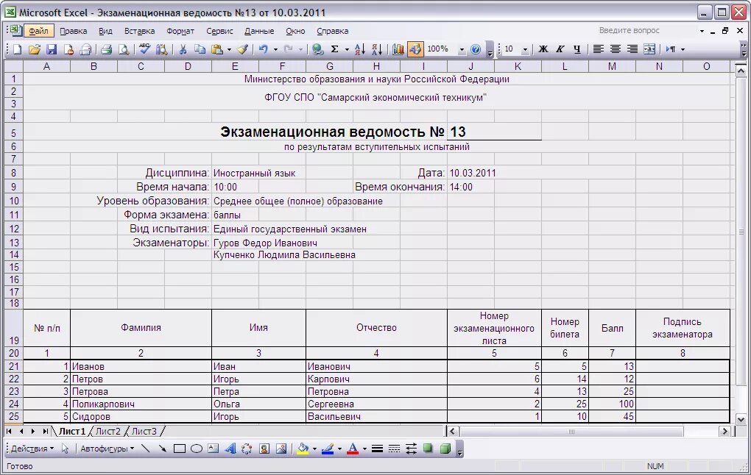751x475 pixels.
Task: Toggle italic К formatting
Action: pos(560,49)
